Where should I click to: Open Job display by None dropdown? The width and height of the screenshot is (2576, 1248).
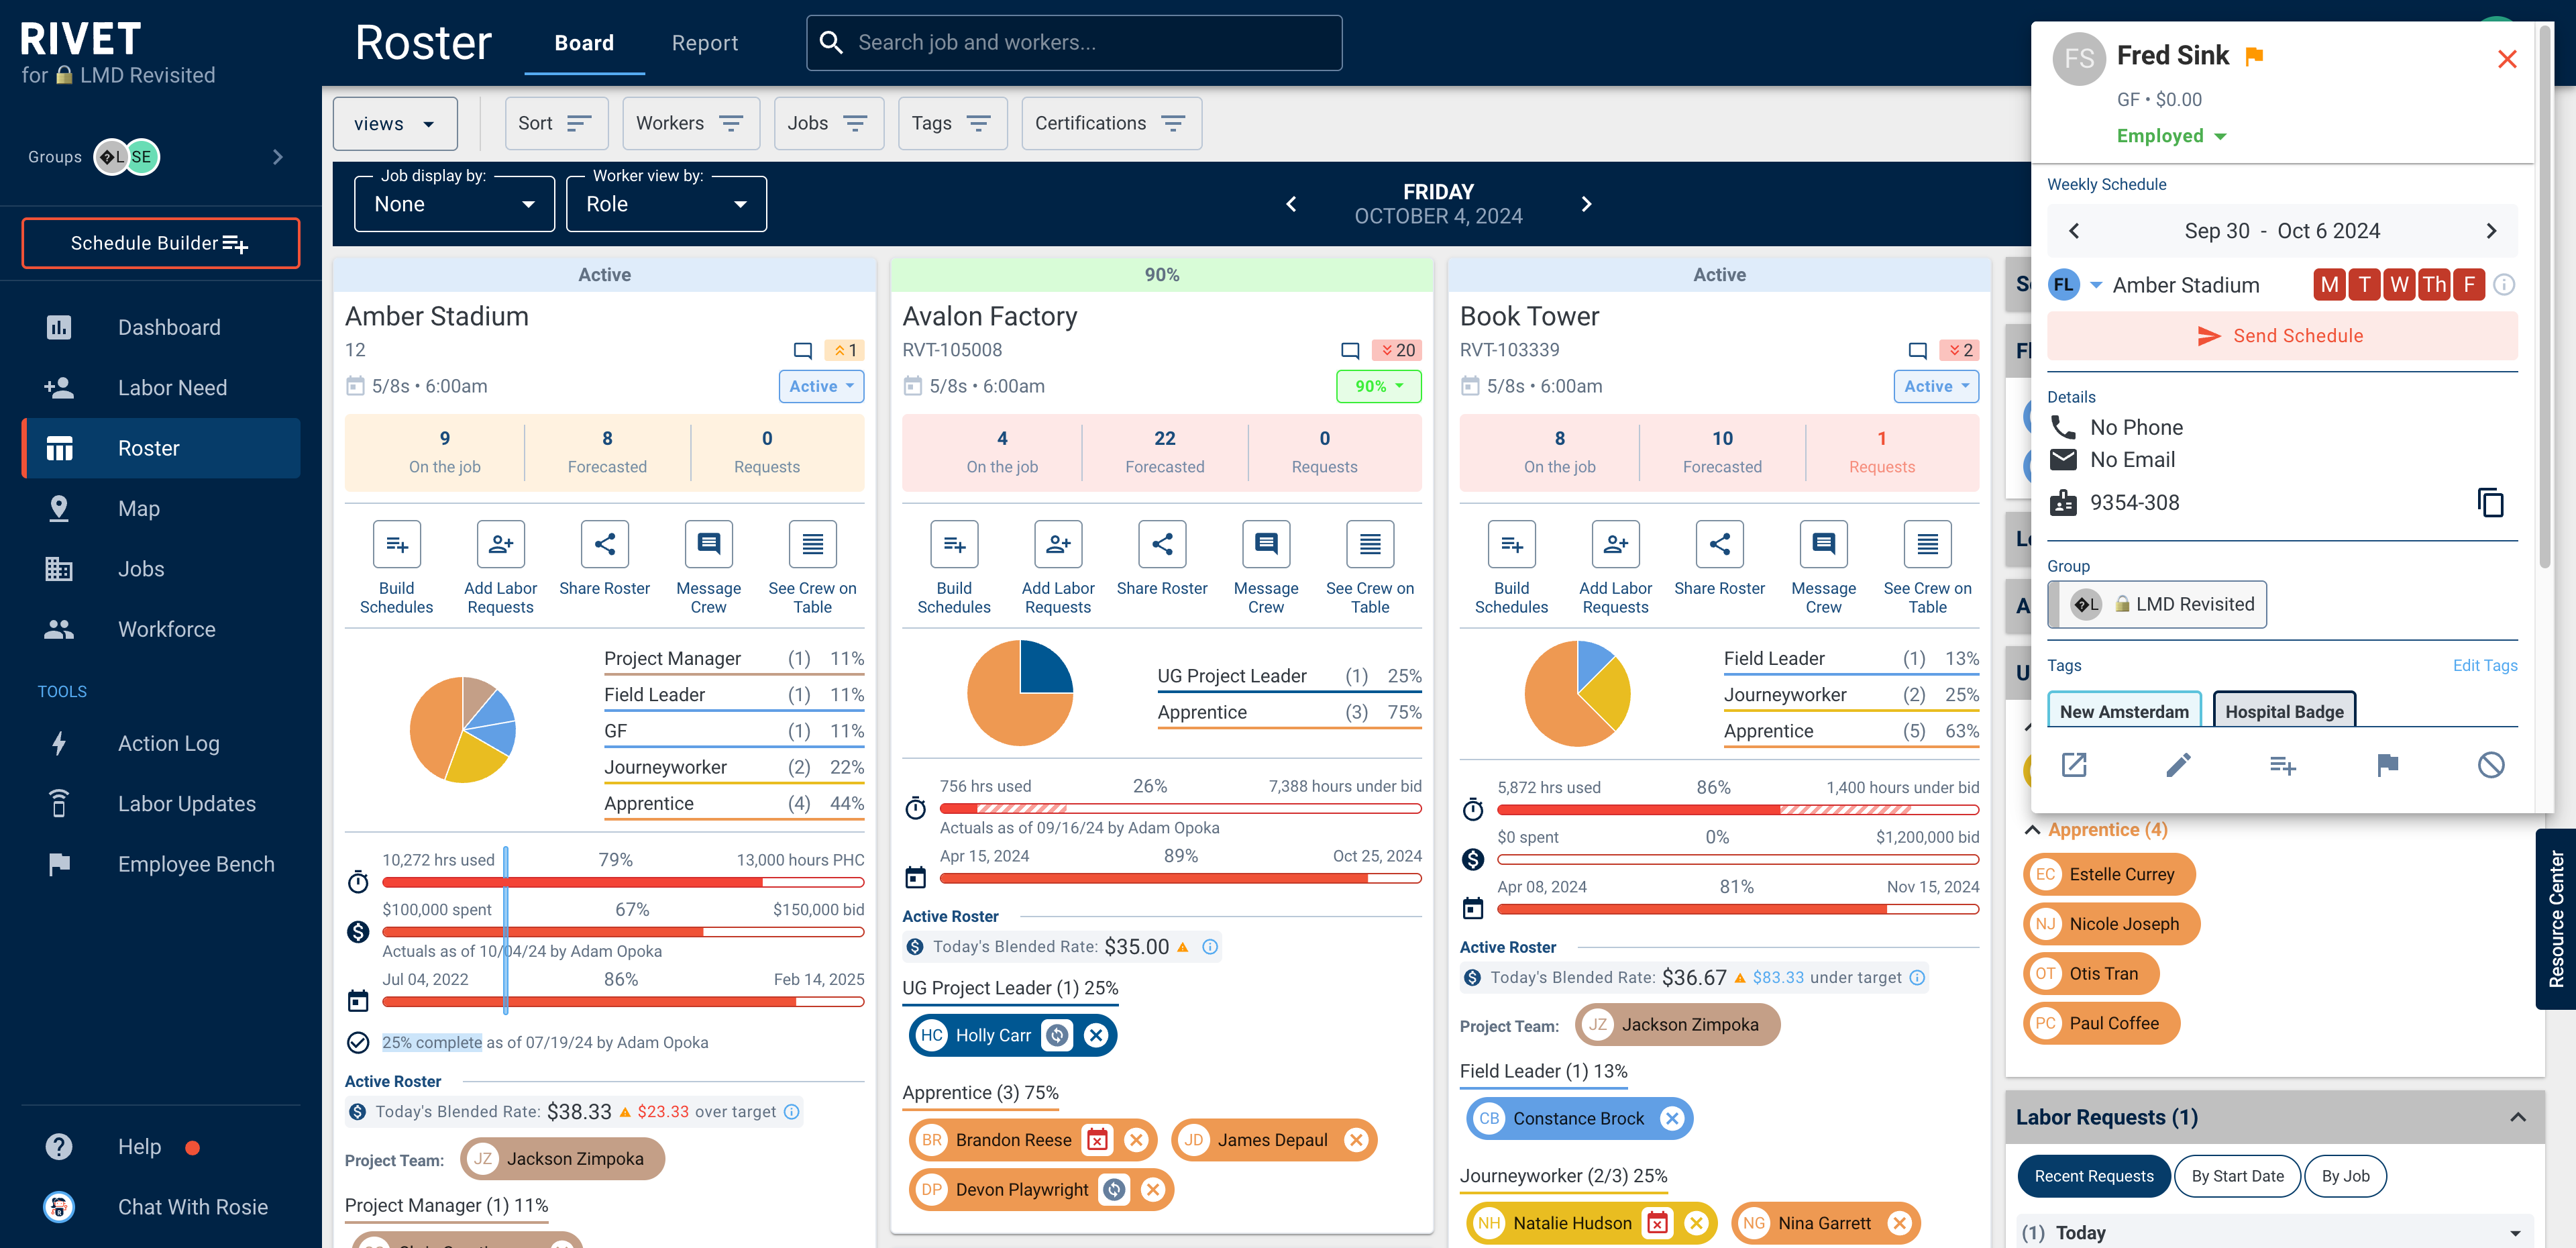click(x=455, y=204)
